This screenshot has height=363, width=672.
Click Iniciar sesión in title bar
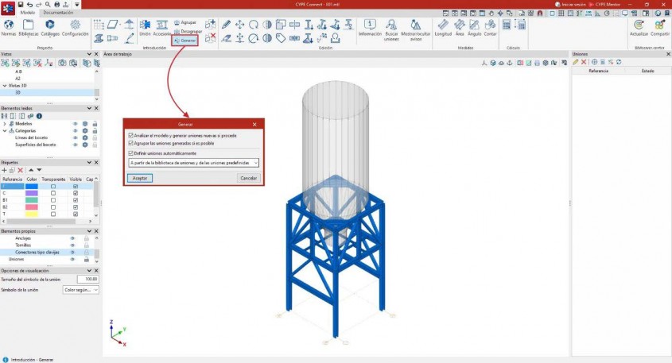coord(570,4)
